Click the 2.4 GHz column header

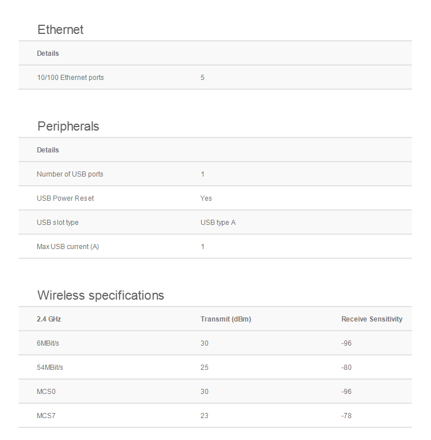(49, 319)
